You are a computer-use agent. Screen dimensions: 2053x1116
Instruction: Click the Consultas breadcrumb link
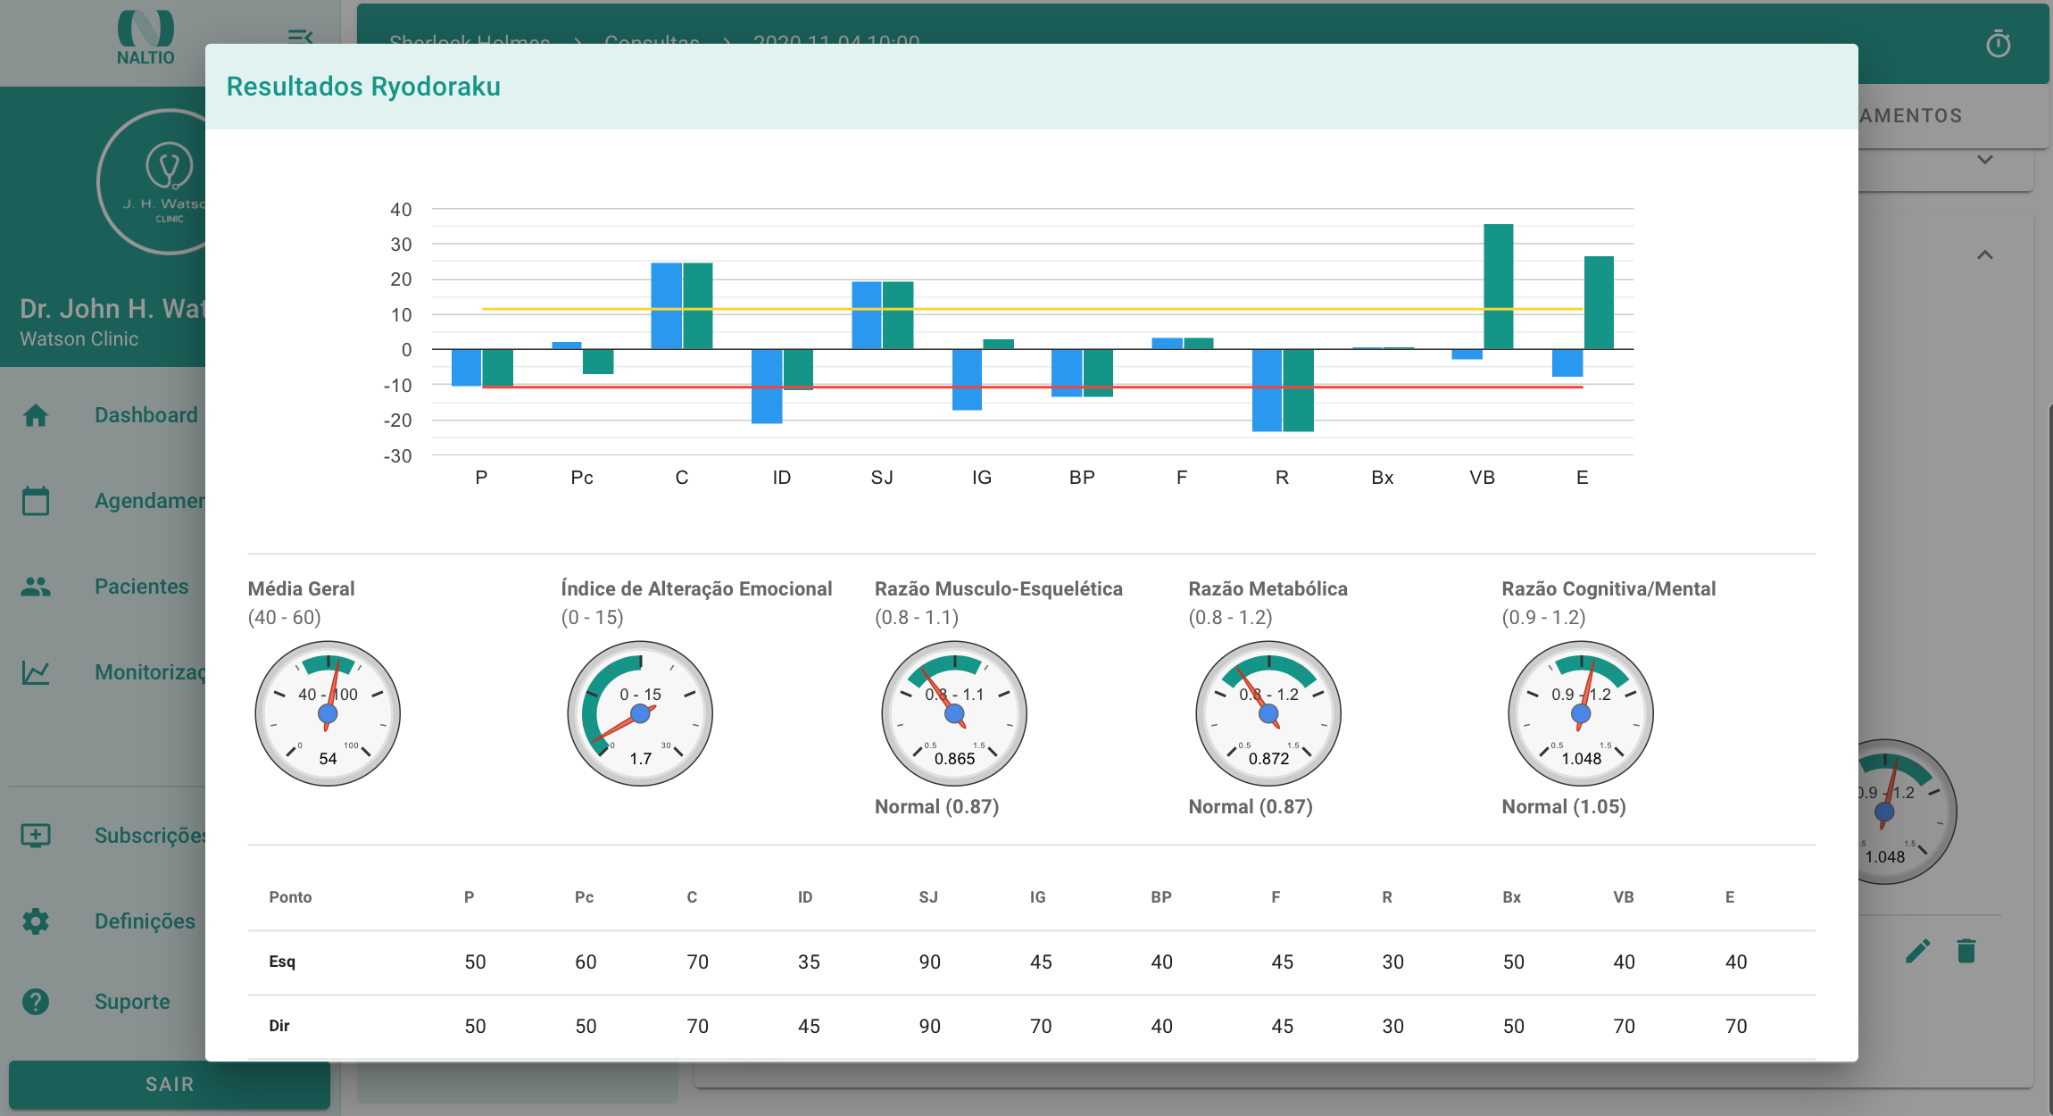(x=652, y=37)
